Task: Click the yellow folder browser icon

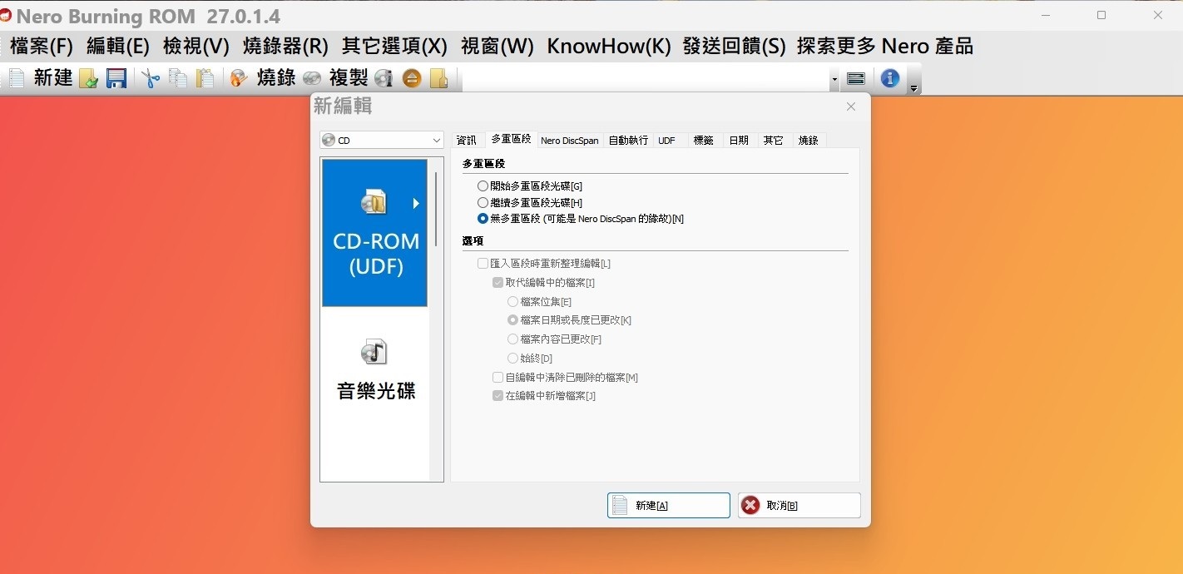Action: tap(438, 78)
